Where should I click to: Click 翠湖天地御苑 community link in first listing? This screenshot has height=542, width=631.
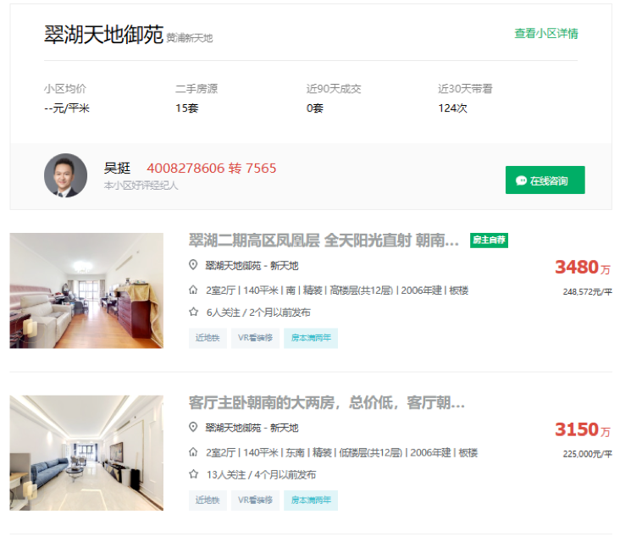tap(232, 266)
